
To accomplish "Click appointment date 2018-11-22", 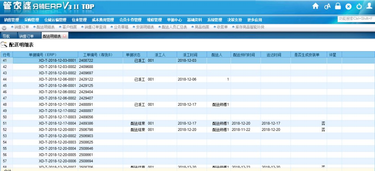I will pos(241,130).
